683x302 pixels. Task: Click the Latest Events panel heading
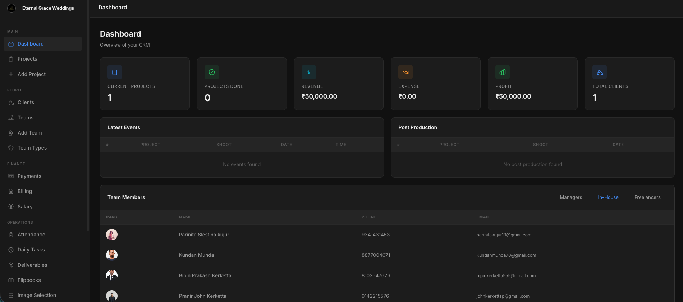(124, 127)
